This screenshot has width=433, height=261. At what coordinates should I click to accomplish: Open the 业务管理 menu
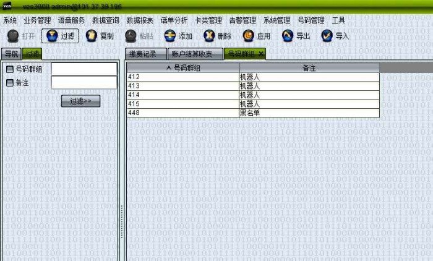37,20
